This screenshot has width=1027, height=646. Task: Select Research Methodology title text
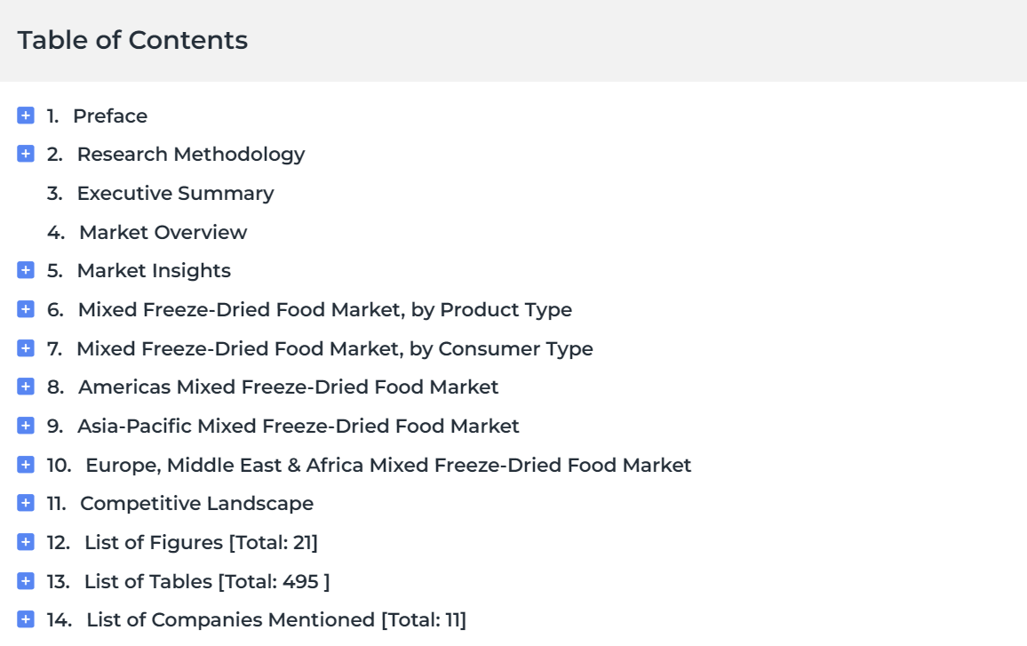coord(191,155)
